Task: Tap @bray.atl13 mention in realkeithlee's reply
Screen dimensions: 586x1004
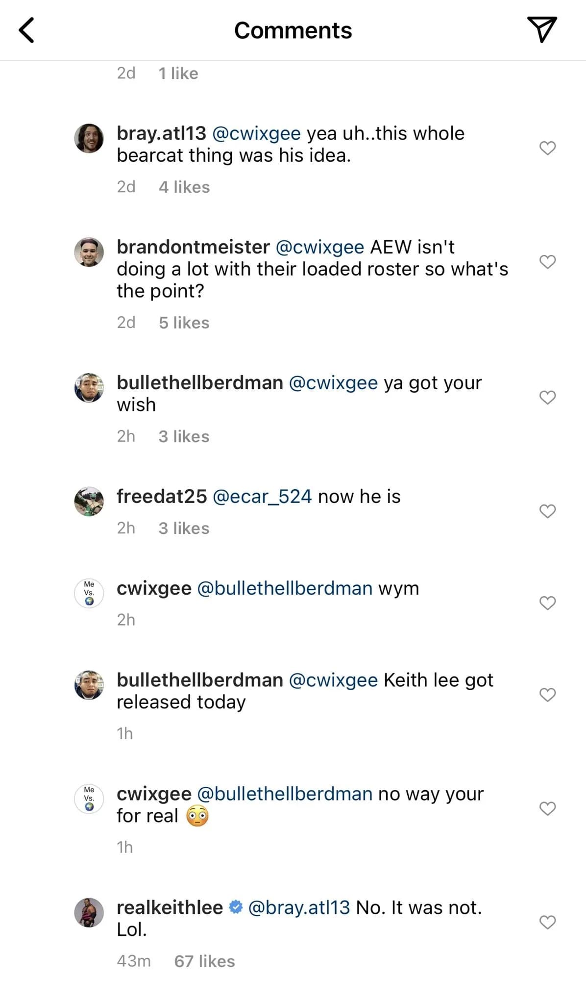Action: pos(299,907)
